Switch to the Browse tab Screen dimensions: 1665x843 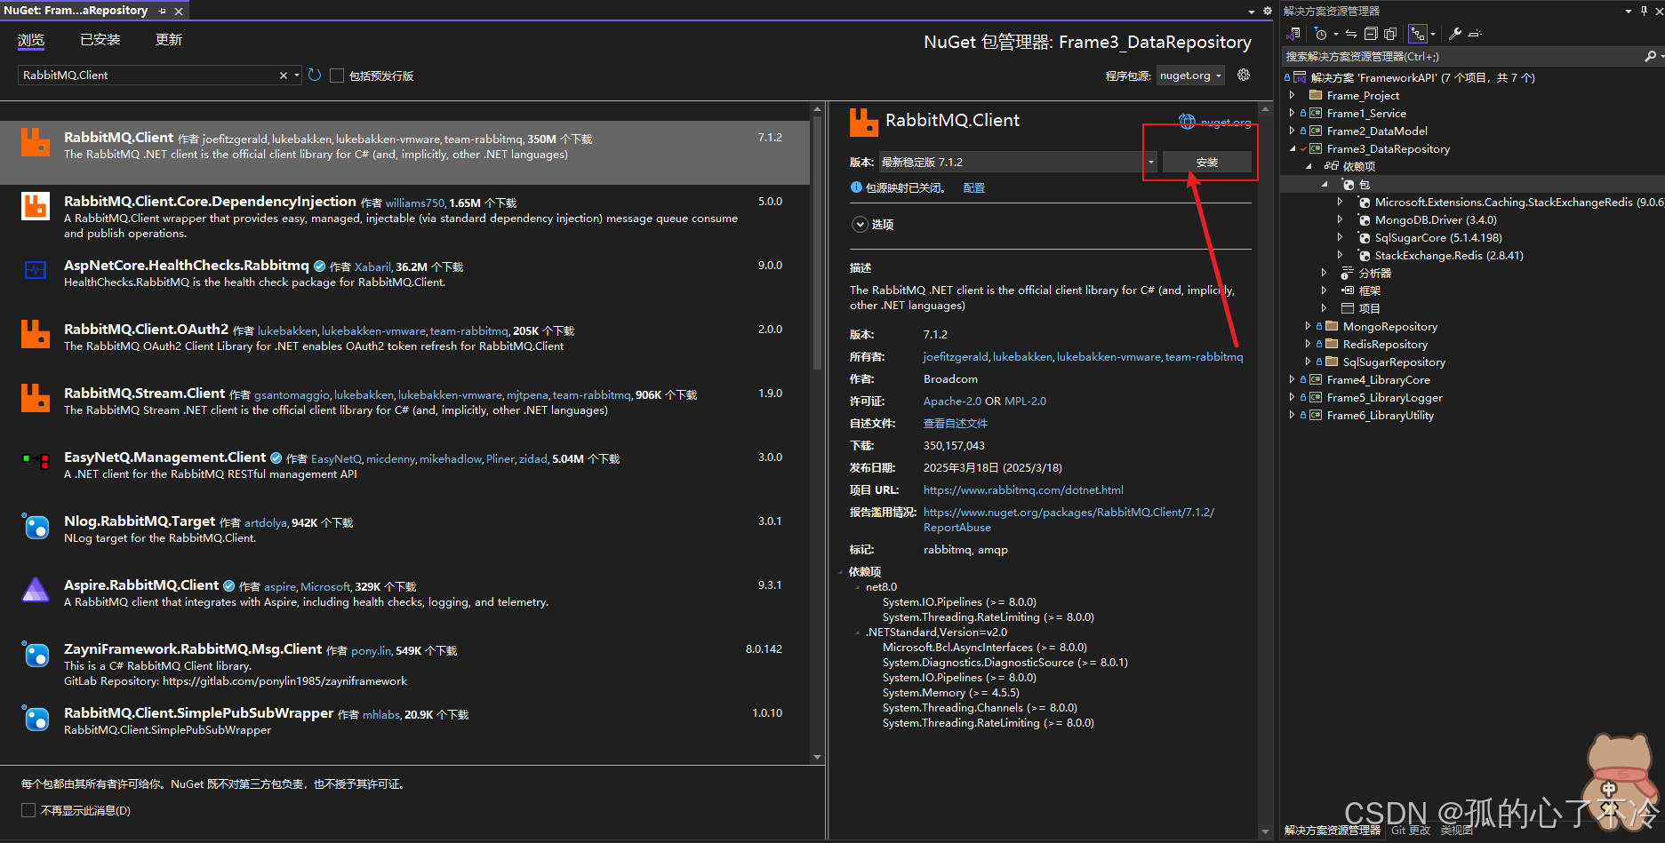[x=31, y=40]
